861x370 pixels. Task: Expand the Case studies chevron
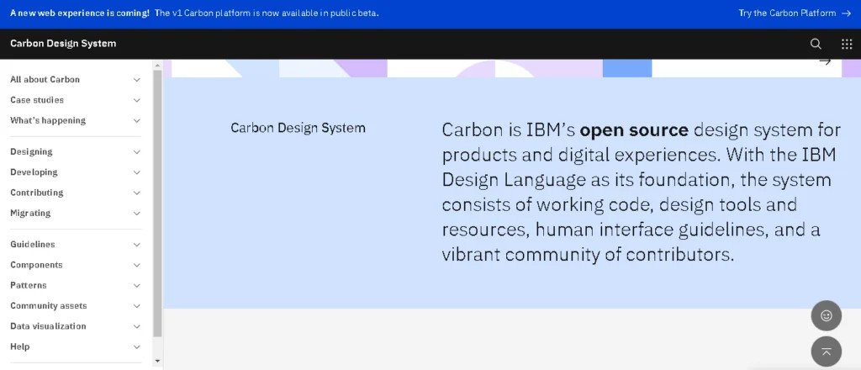point(137,100)
